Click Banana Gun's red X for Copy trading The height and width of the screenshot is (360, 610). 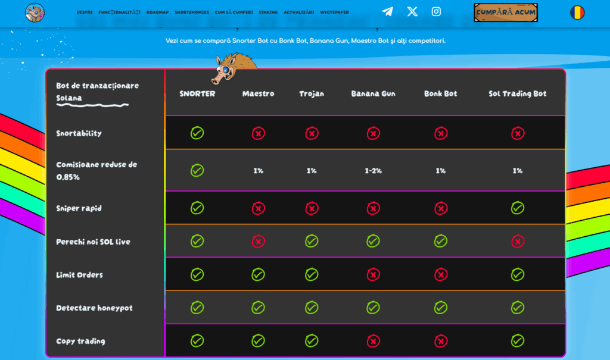pos(373,341)
